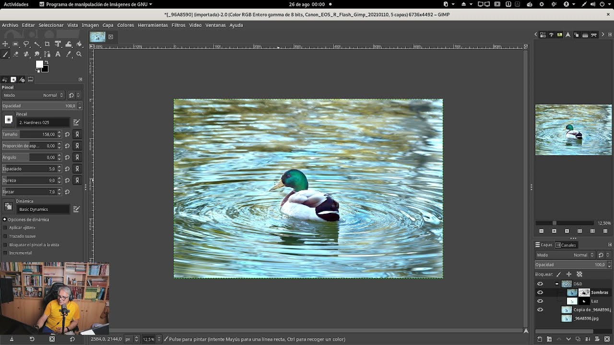Image resolution: width=614 pixels, height=345 pixels.
Task: Open the foreground white color swatch
Action: [39, 64]
